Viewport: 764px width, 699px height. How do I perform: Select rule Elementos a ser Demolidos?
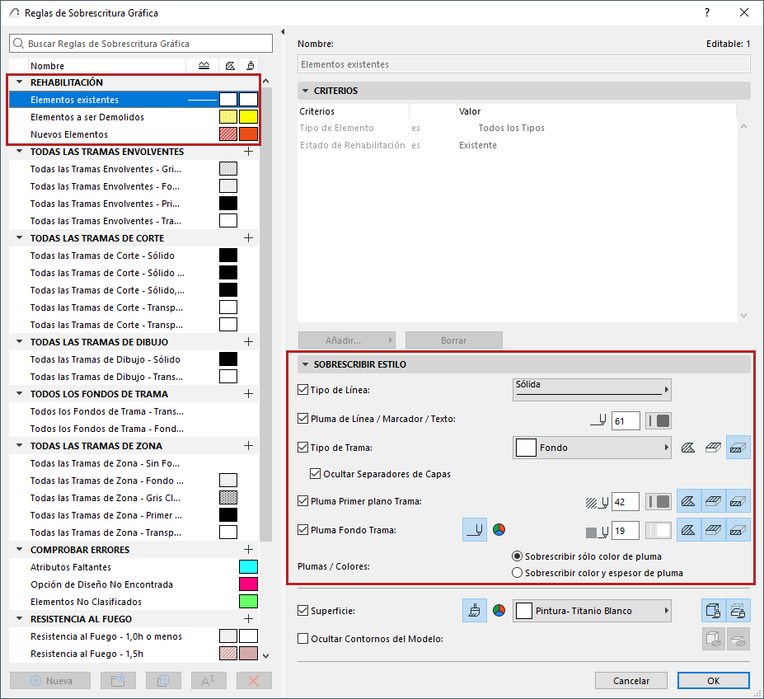(134, 117)
